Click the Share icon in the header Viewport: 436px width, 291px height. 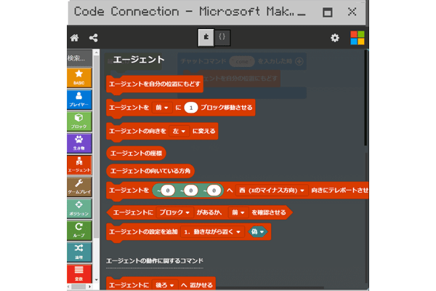tap(93, 39)
